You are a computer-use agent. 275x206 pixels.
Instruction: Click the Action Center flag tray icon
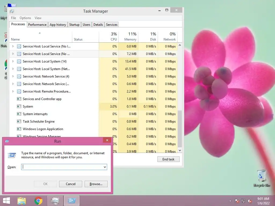tap(237, 201)
